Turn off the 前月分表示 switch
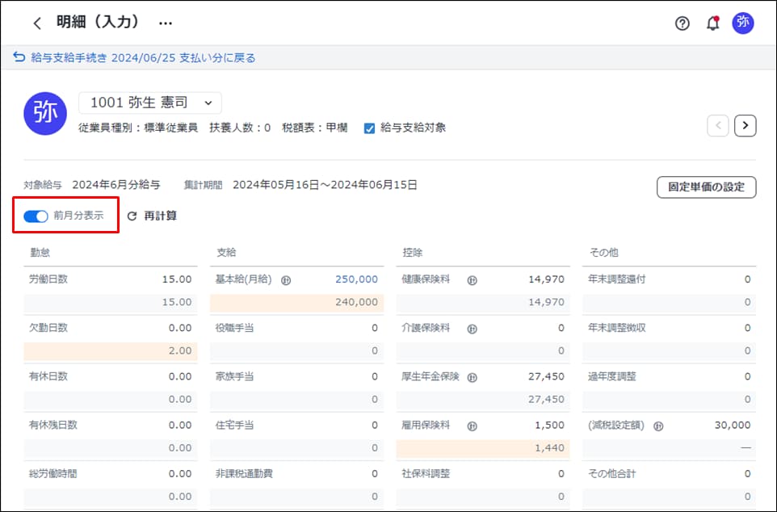This screenshot has width=777, height=512. coord(36,216)
